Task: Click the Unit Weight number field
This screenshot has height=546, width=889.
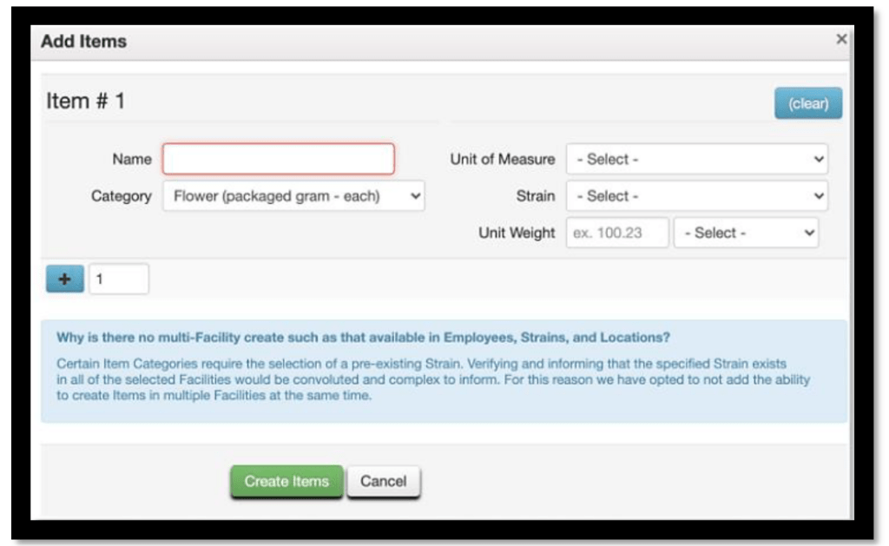Action: 617,233
